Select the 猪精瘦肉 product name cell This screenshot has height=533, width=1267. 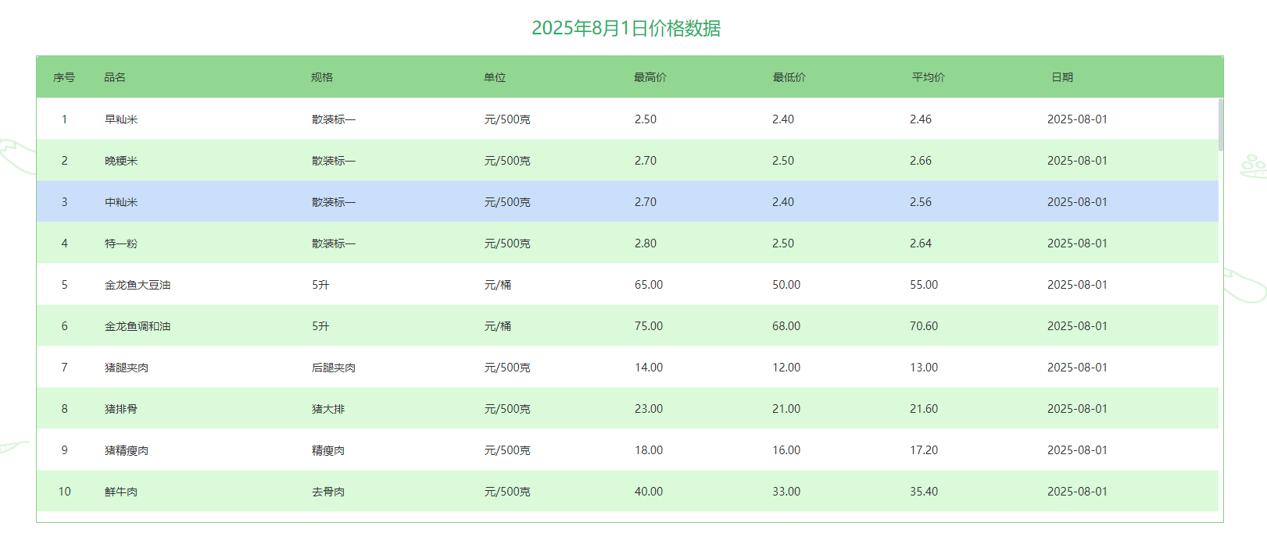[x=127, y=450]
